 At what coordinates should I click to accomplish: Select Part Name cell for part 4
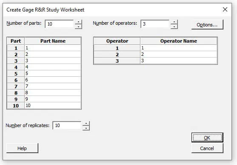(x=53, y=67)
